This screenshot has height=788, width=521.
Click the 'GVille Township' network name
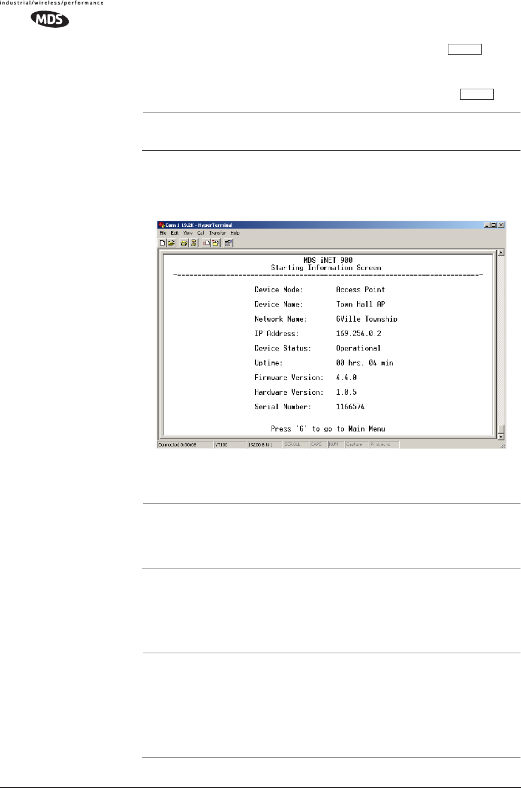[x=367, y=319]
